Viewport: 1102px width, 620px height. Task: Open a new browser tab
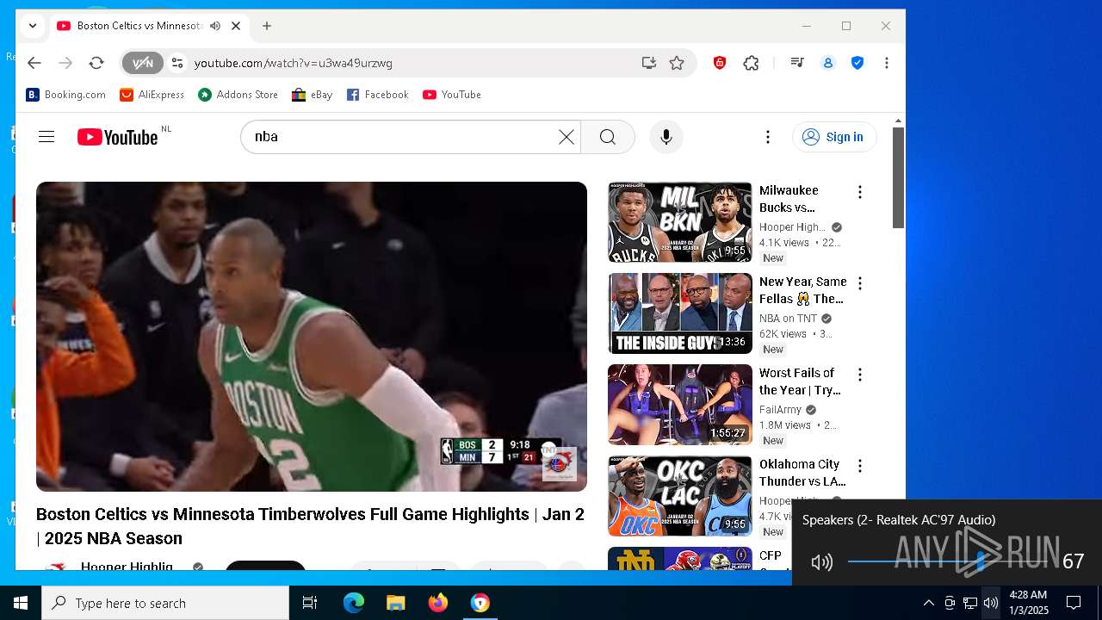[267, 26]
